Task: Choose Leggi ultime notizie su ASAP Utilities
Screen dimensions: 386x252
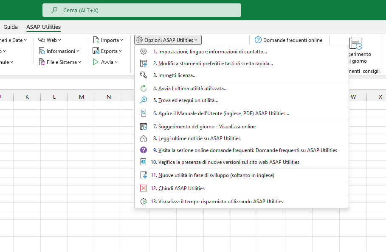Action: pos(242,138)
